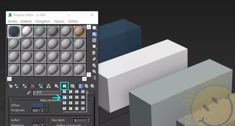Click the Diffuse map button

click(47, 105)
